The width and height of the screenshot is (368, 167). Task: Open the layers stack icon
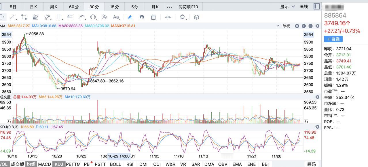pos(197,17)
